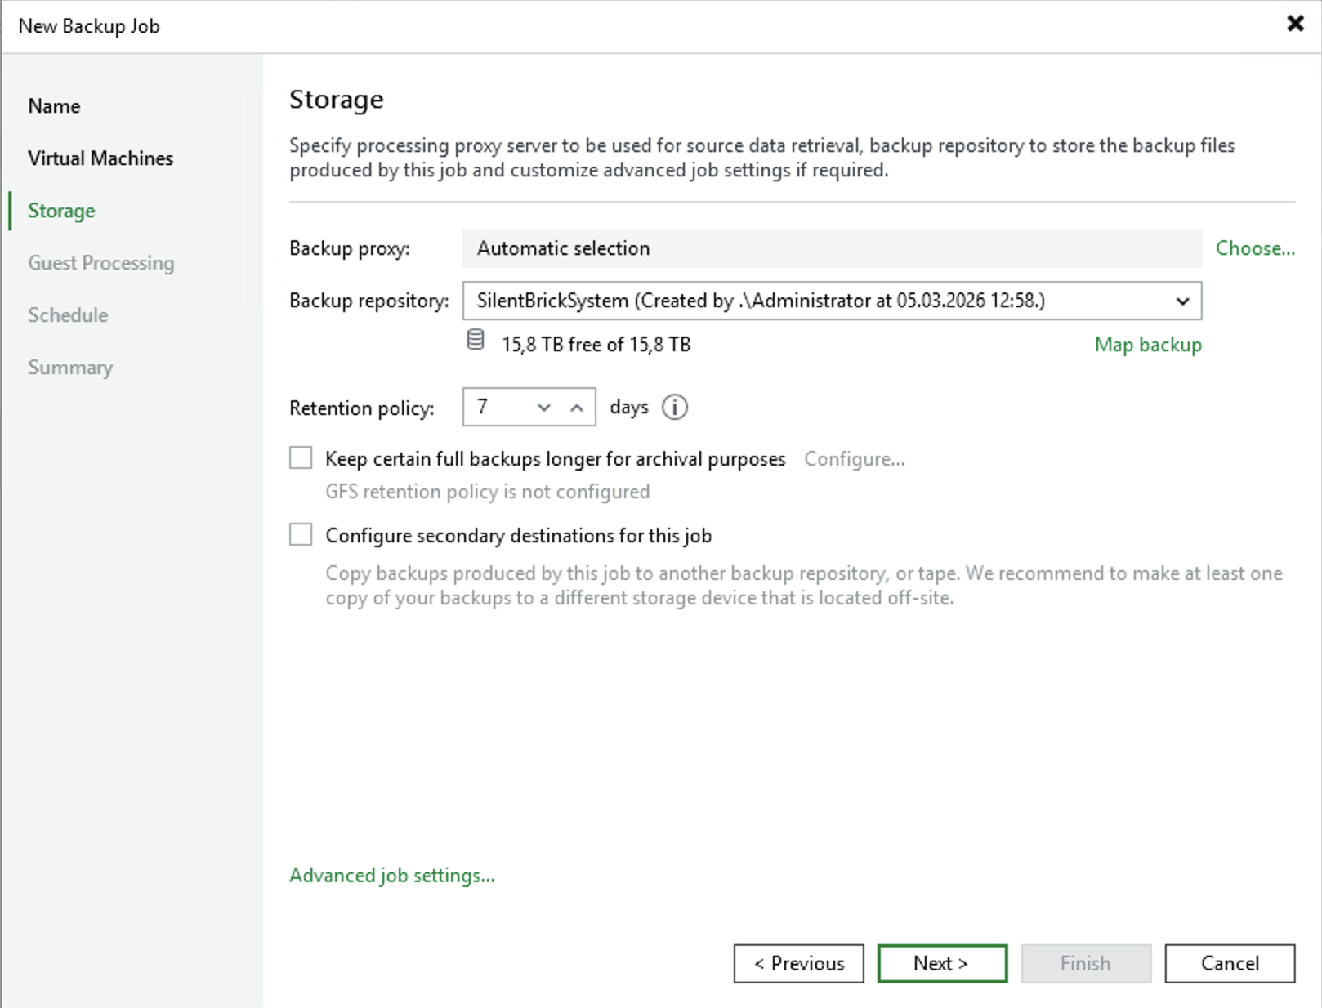Click the retention policy number field
Screen dimensions: 1322x1008
tap(498, 408)
